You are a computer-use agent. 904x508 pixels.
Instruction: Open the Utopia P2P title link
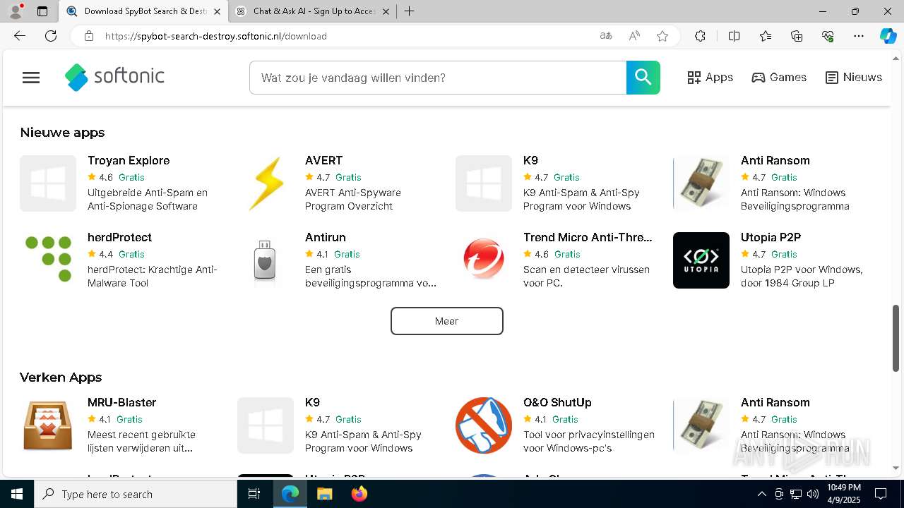click(x=771, y=237)
